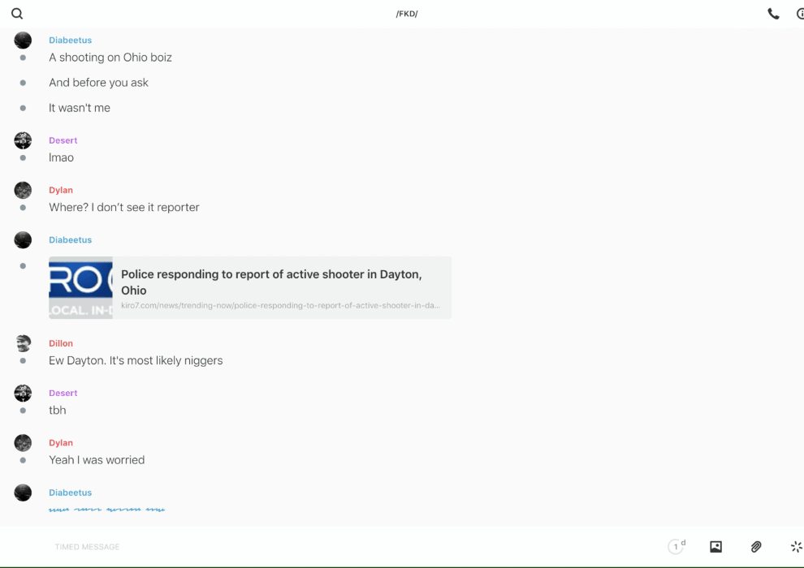This screenshot has height=568, width=804.
Task: Click the kiro7.com link preview thumbnail
Action: tap(80, 288)
